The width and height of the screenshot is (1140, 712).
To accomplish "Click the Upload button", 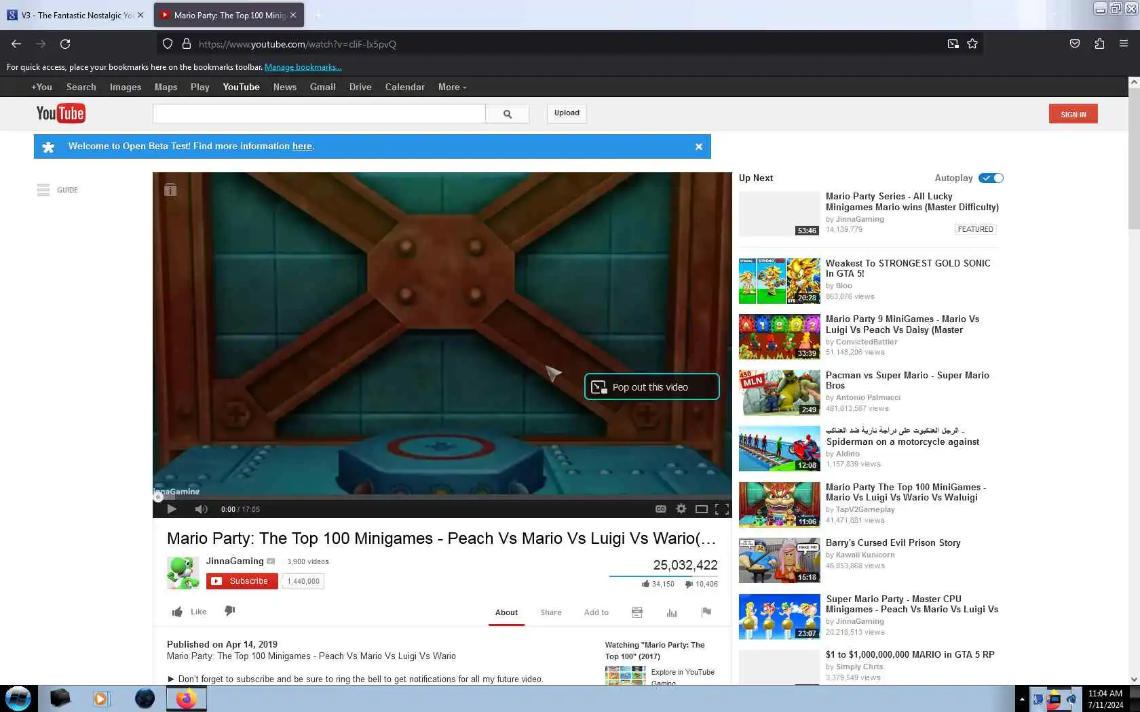I will coord(567,113).
